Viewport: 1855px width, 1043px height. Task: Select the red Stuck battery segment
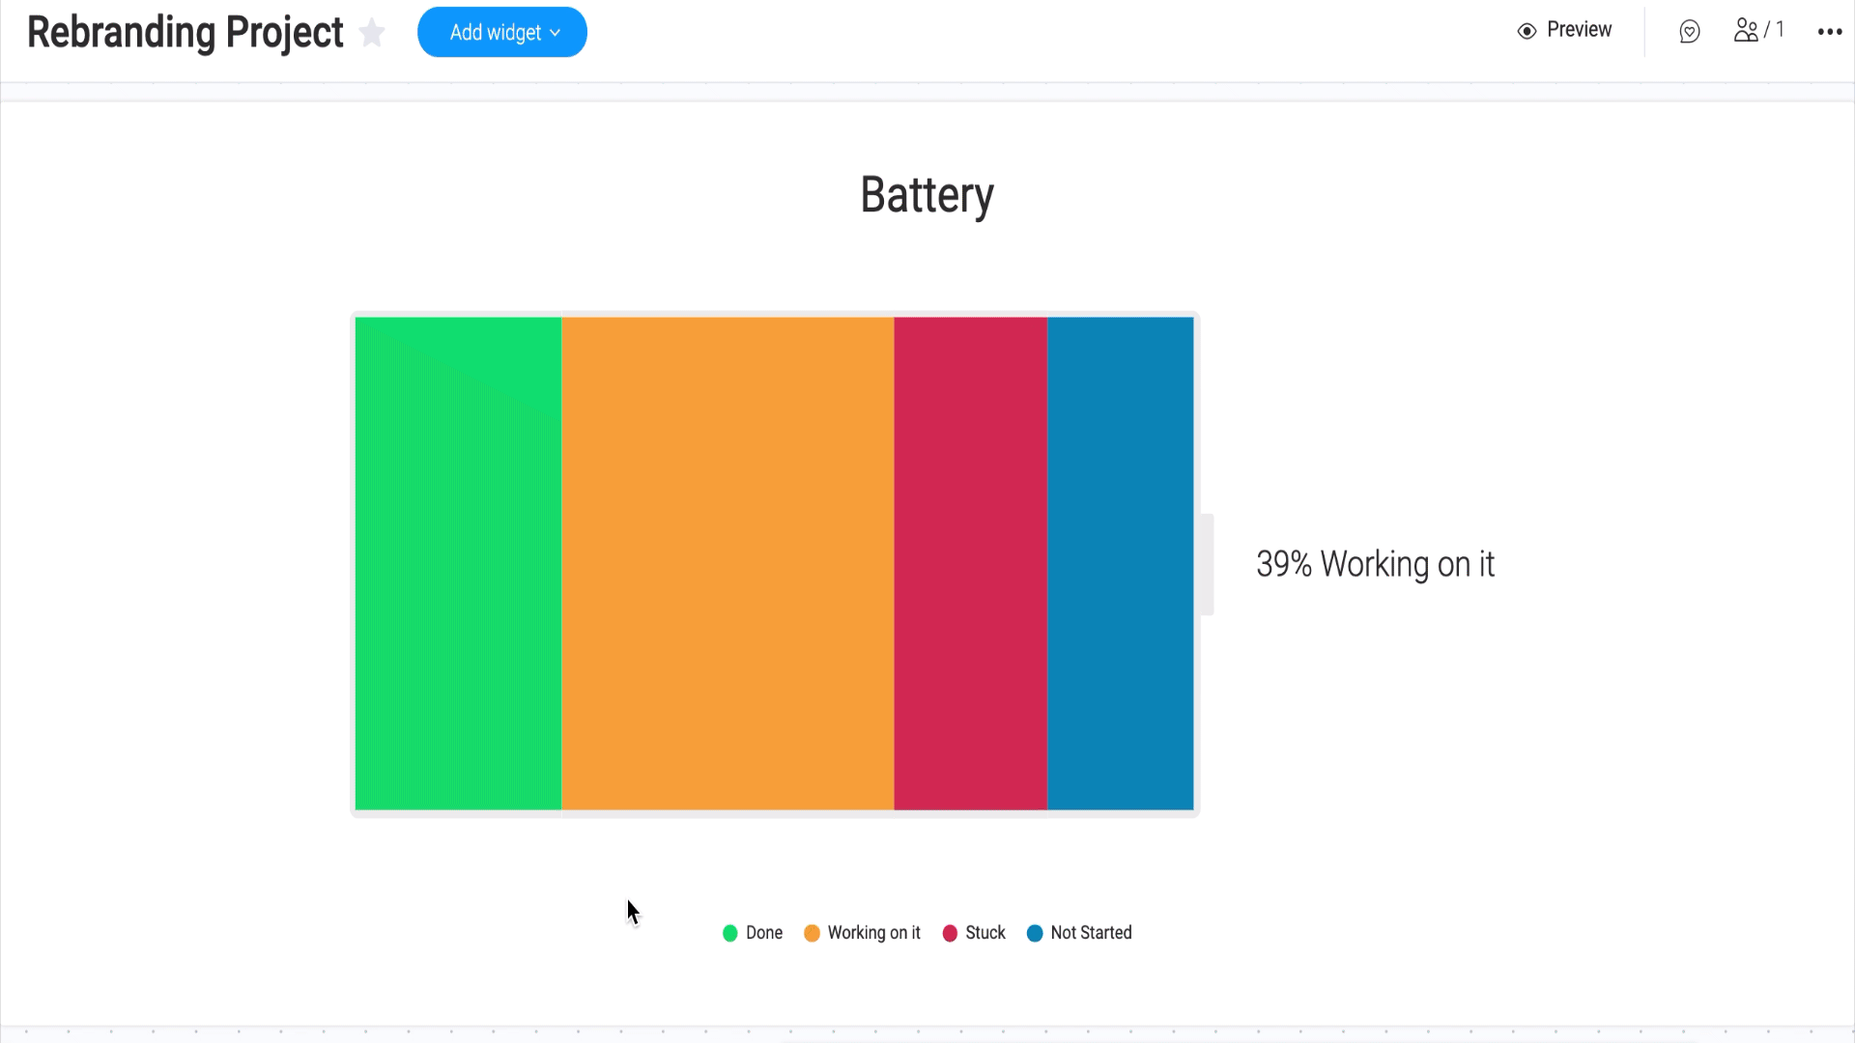[x=971, y=563]
